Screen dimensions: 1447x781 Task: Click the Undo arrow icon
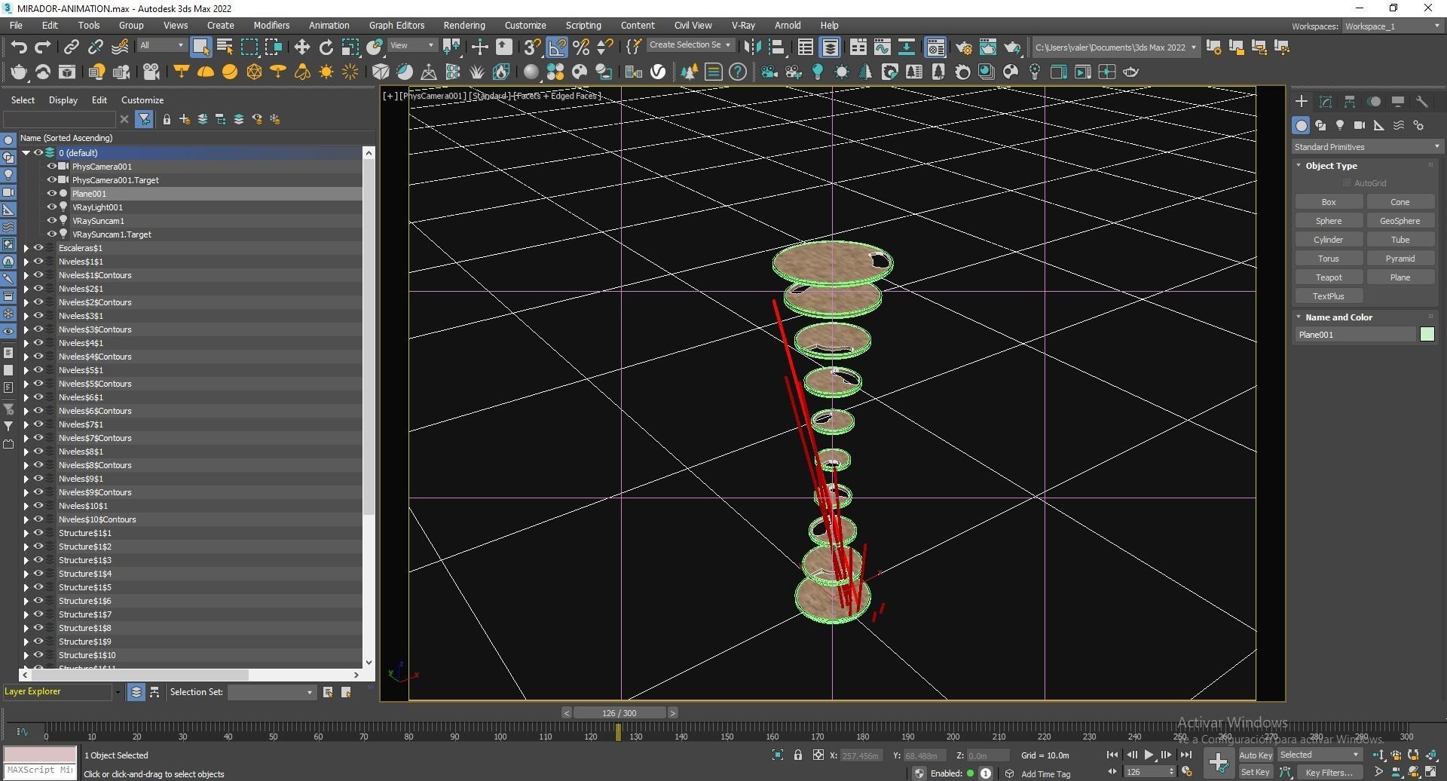coord(19,47)
